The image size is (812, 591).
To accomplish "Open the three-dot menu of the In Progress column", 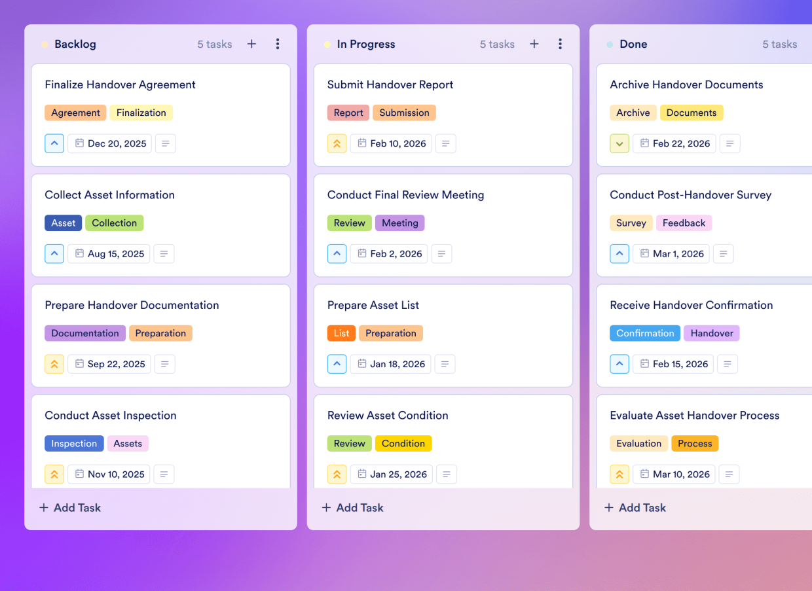I will (561, 44).
